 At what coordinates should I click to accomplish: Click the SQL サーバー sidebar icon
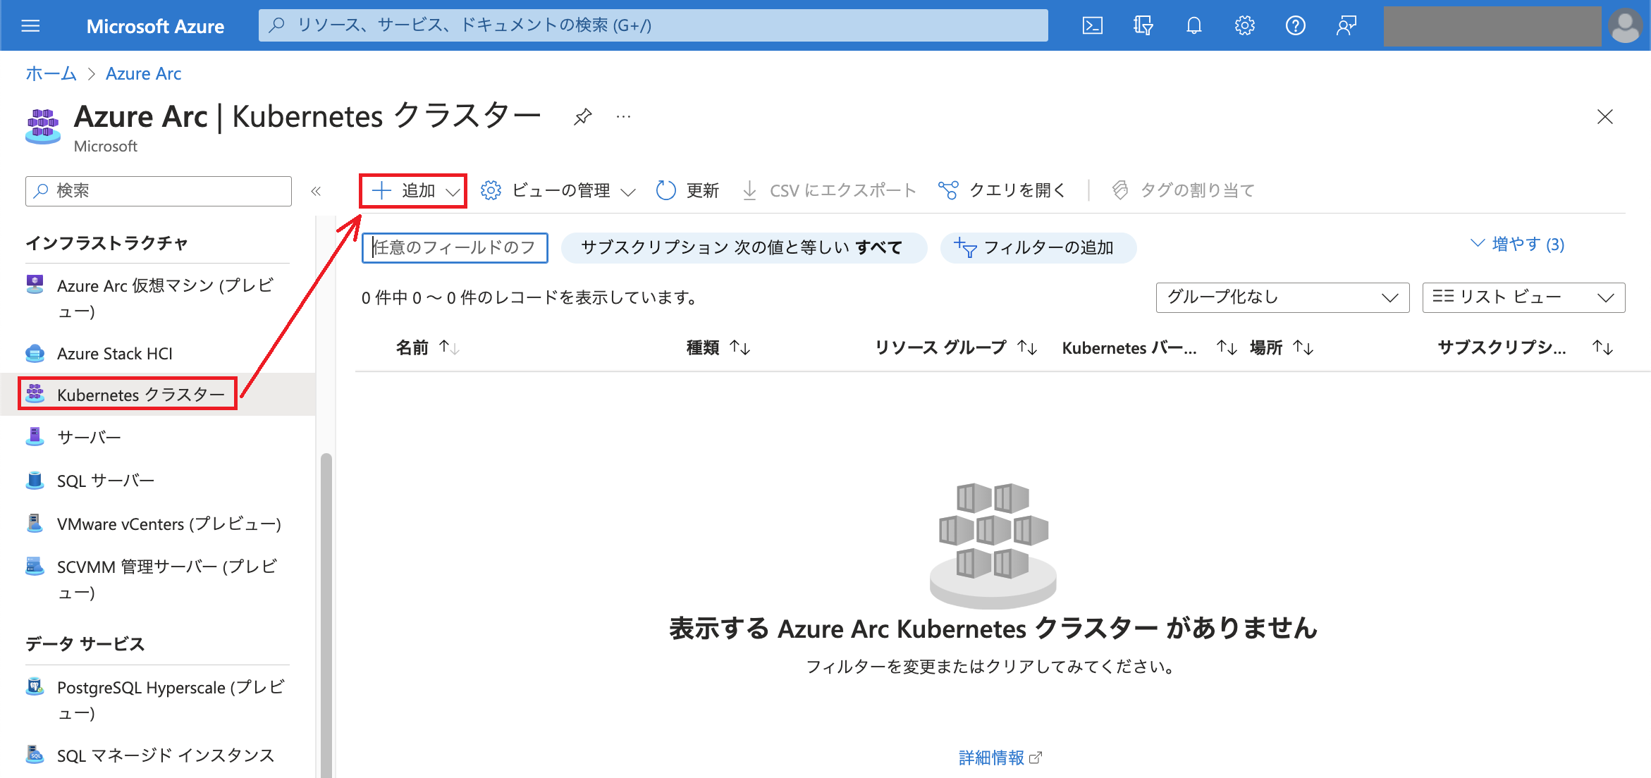tap(35, 481)
